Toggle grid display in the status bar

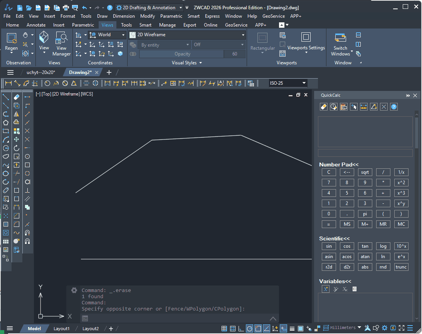pos(233,328)
